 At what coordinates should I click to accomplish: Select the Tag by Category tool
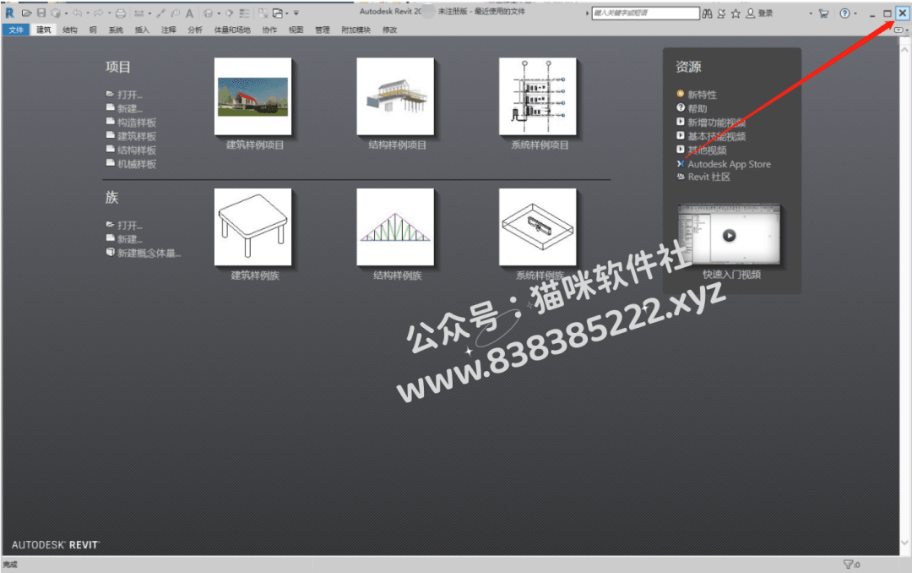point(175,13)
